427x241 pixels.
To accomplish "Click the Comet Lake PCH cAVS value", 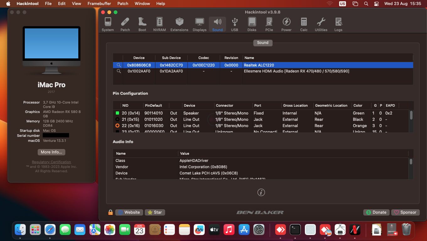I will [209, 173].
